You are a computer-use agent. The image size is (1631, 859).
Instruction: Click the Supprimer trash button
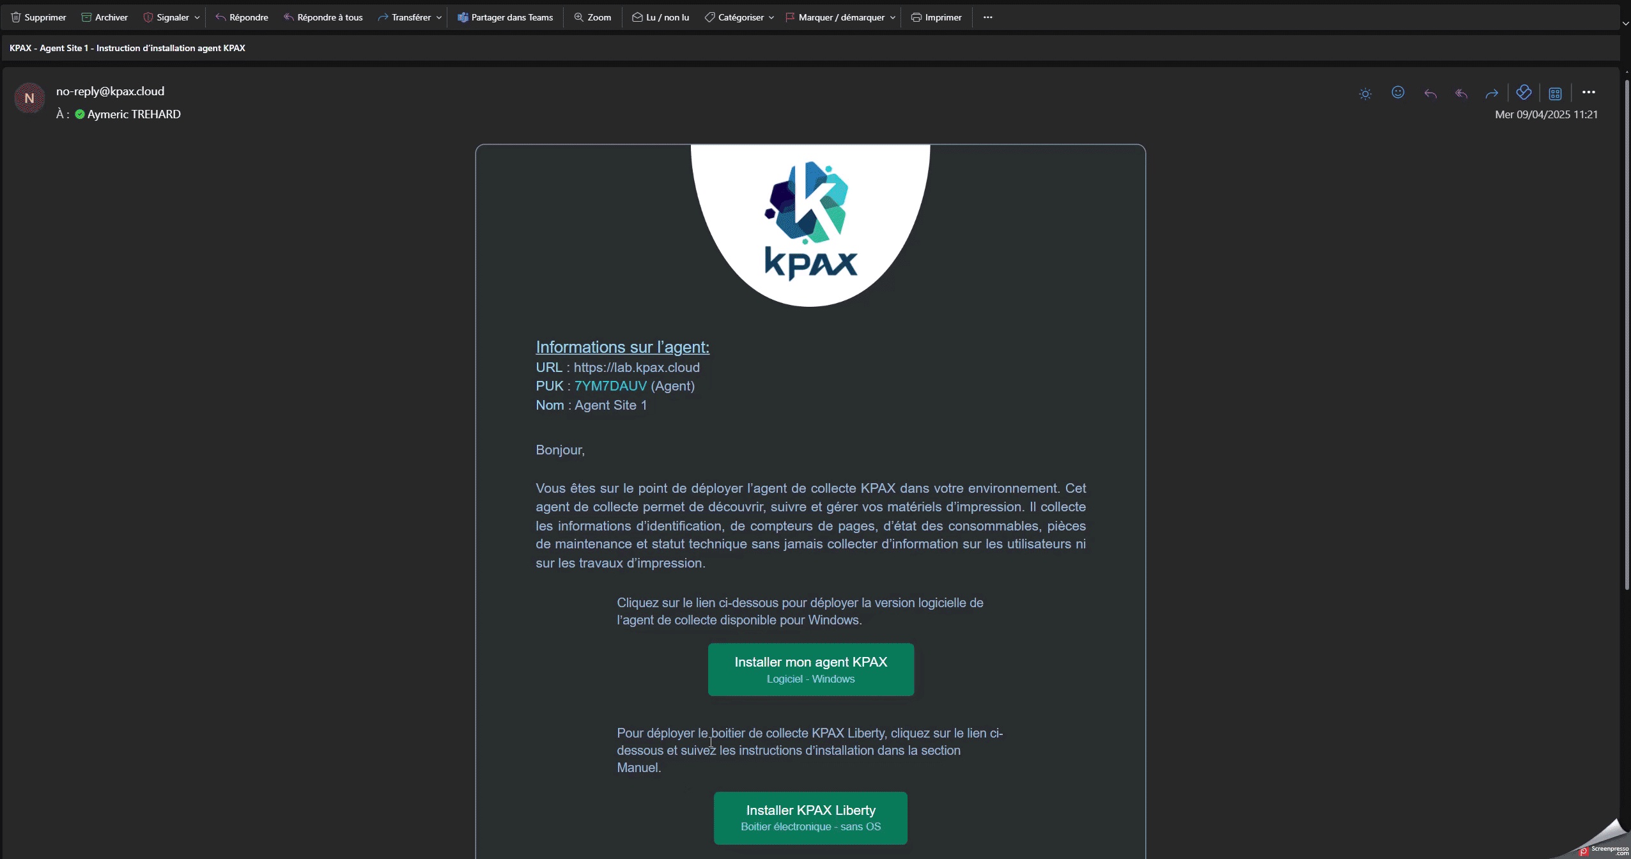[38, 17]
